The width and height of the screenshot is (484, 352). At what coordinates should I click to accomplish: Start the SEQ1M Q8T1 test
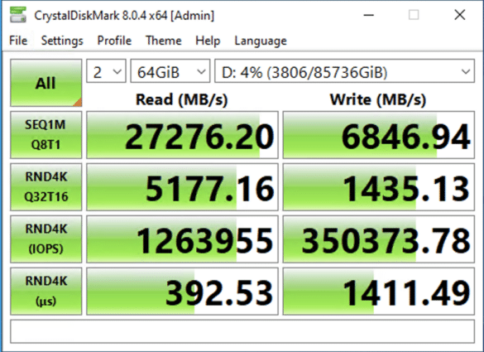coord(46,135)
